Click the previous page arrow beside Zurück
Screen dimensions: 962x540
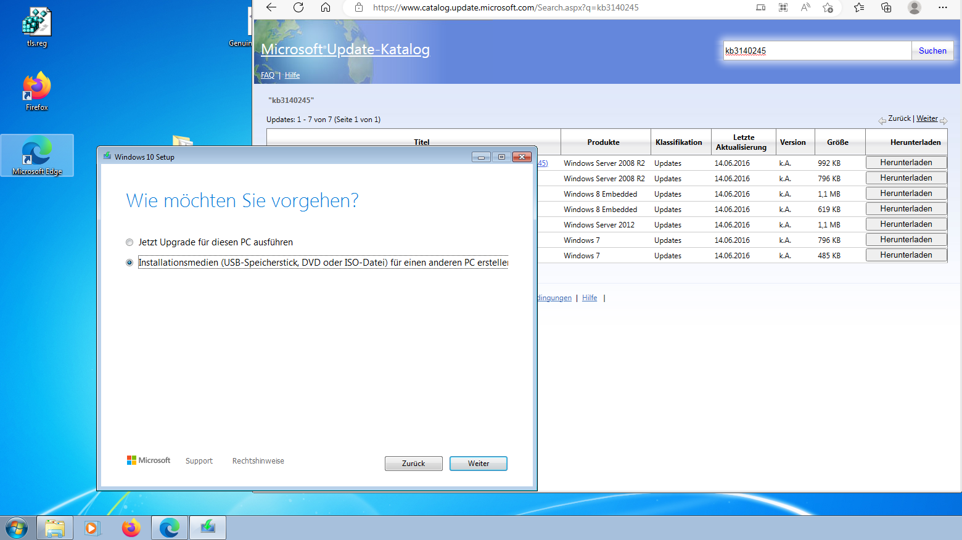(882, 121)
